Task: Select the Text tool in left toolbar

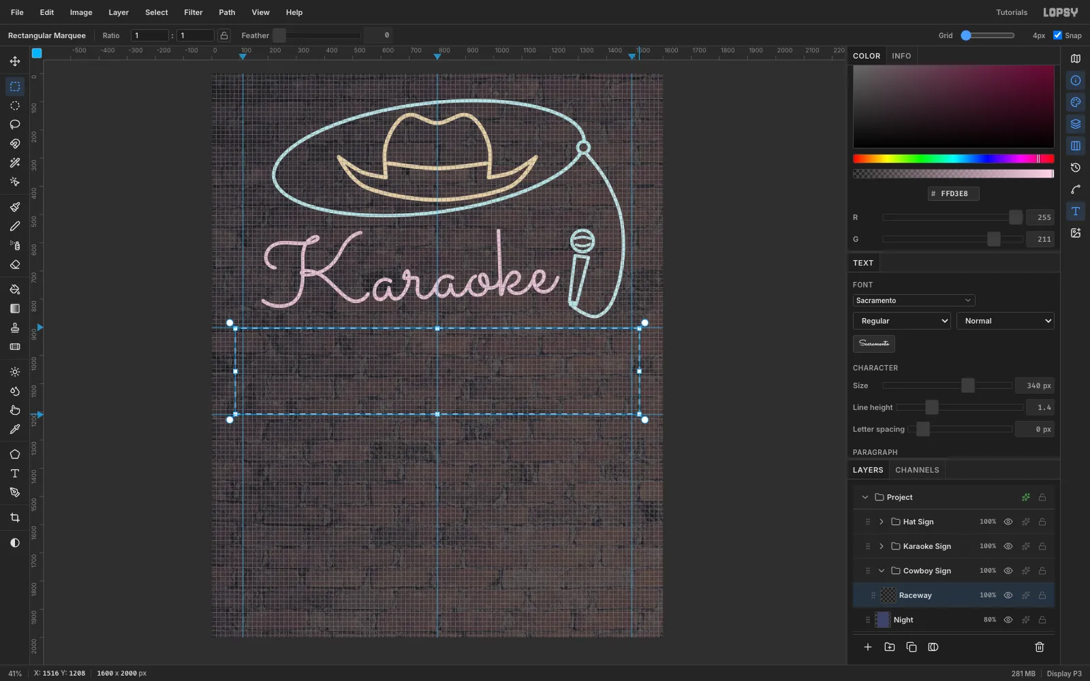Action: (x=15, y=473)
